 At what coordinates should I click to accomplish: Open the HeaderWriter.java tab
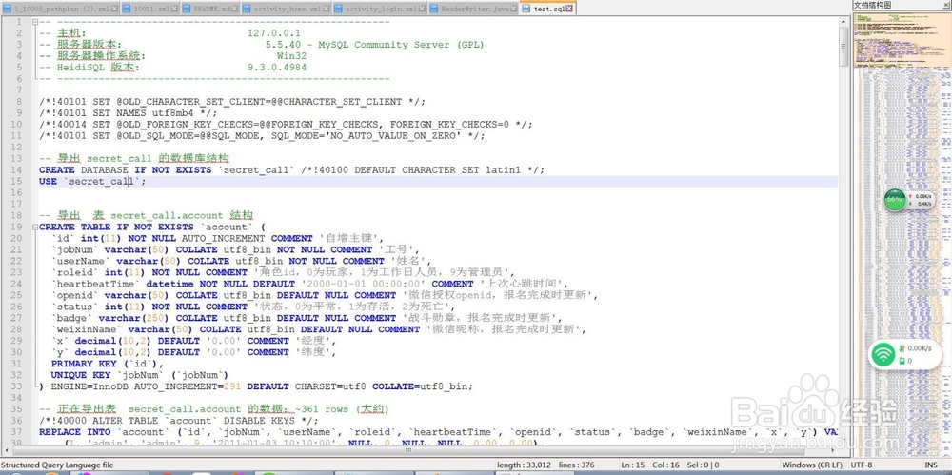[473, 10]
